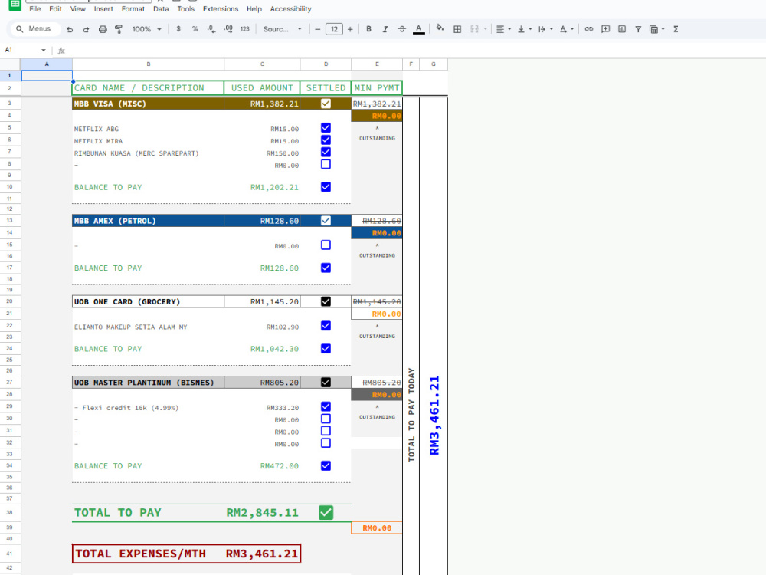The height and width of the screenshot is (575, 766).
Task: Uncheck ELIANTO MAKEUP SETIA ALAM checkbox
Action: 326,326
